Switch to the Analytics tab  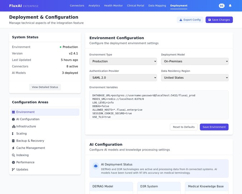coord(94,6)
